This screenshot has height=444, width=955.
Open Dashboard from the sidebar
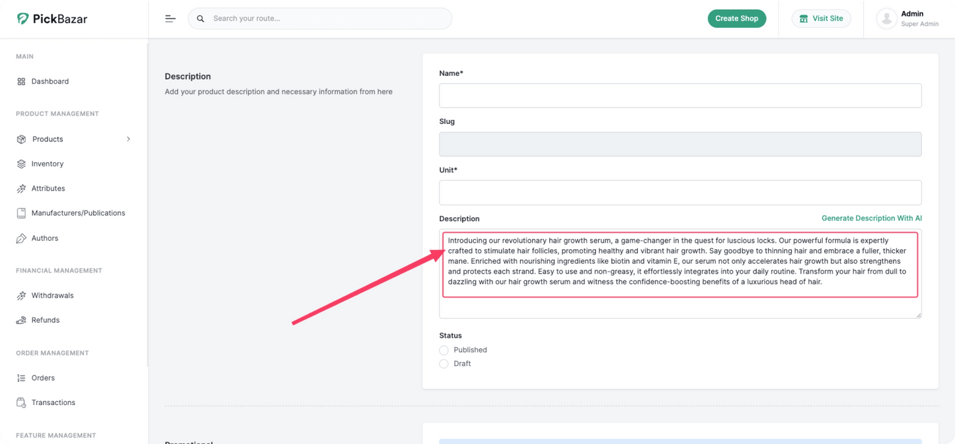tap(50, 81)
